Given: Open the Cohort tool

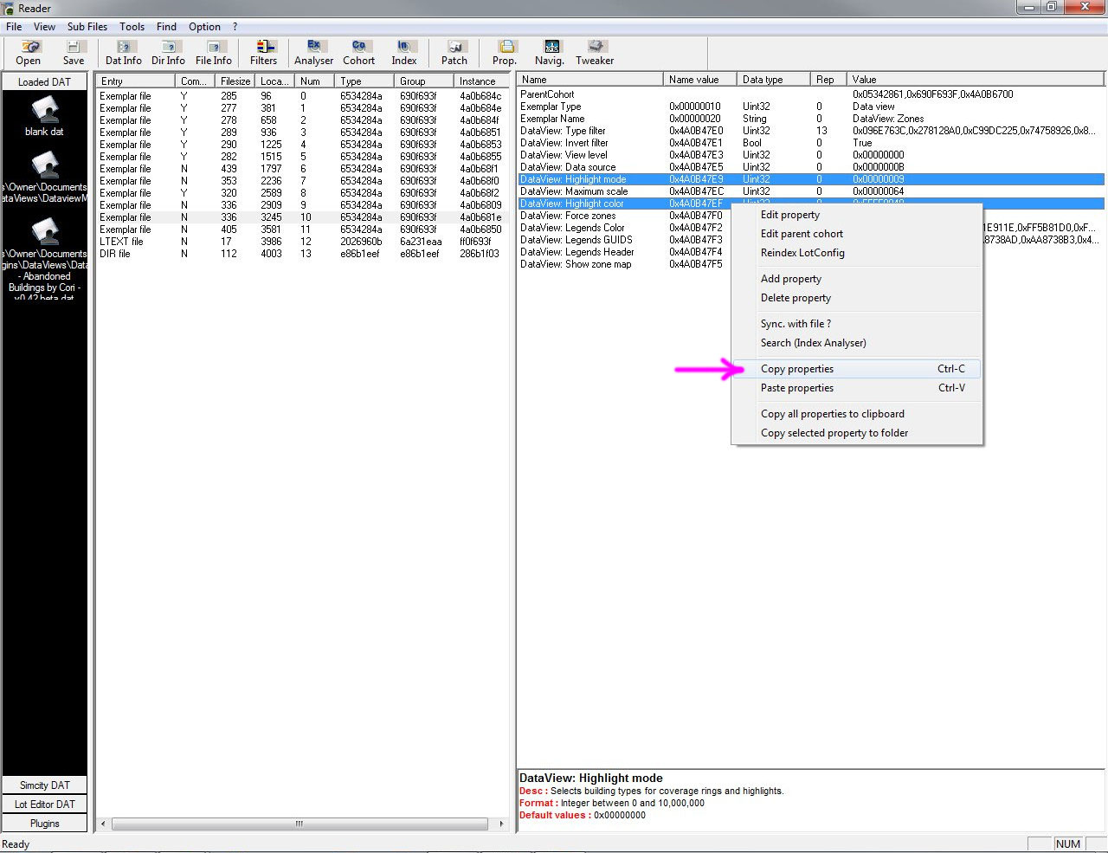Looking at the screenshot, I should coord(358,53).
